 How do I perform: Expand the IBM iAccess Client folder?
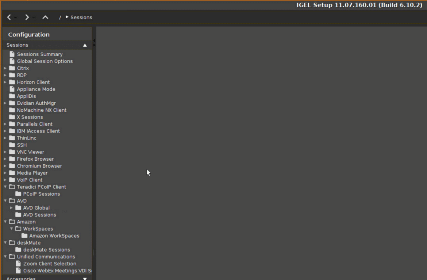pyautogui.click(x=5, y=131)
